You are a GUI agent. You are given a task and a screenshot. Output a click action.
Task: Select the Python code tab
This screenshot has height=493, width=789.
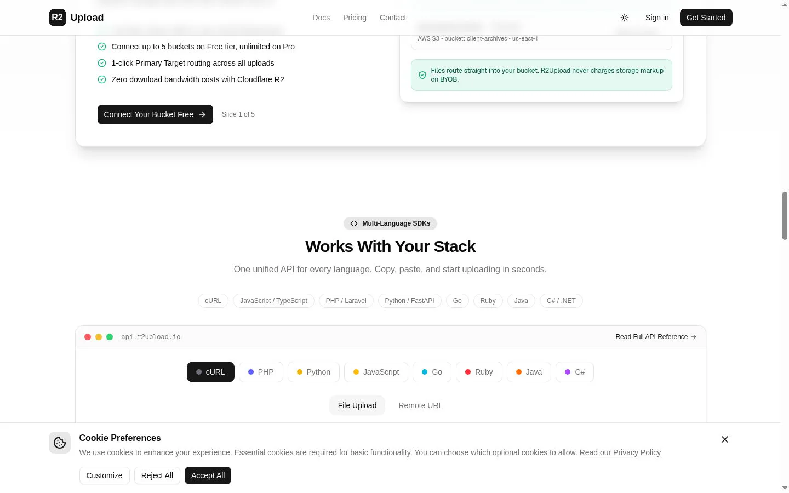313,372
